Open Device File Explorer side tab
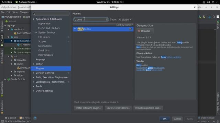 tap(218, 103)
